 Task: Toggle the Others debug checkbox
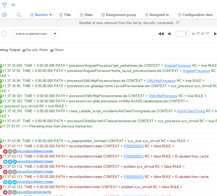[x=52, y=51]
